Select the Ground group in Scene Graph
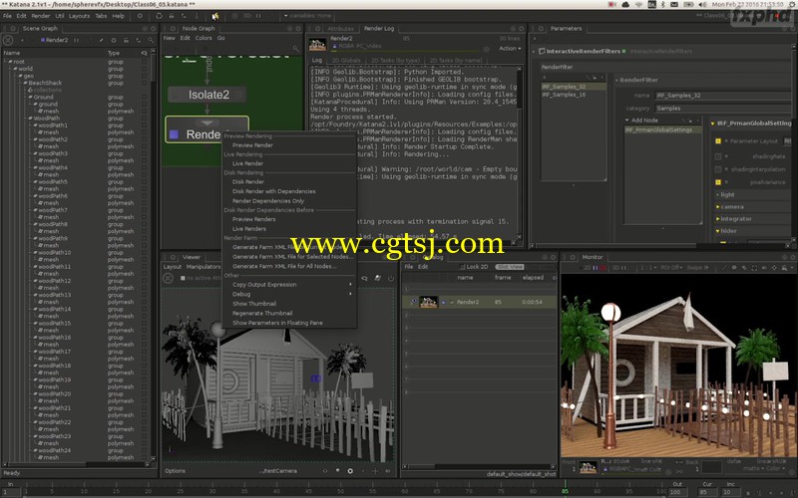Image resolution: width=798 pixels, height=498 pixels. 43,97
